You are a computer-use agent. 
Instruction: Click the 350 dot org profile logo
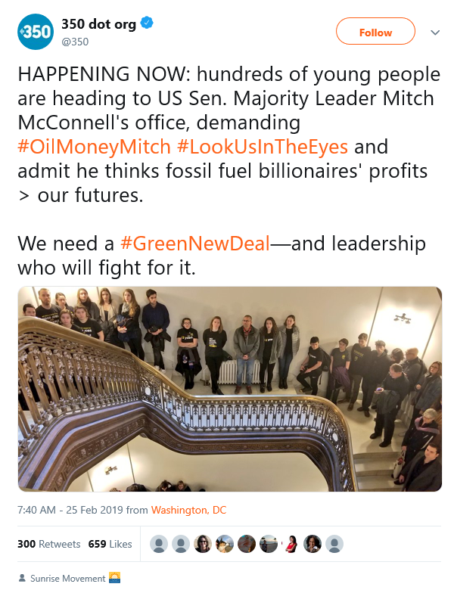pos(35,32)
